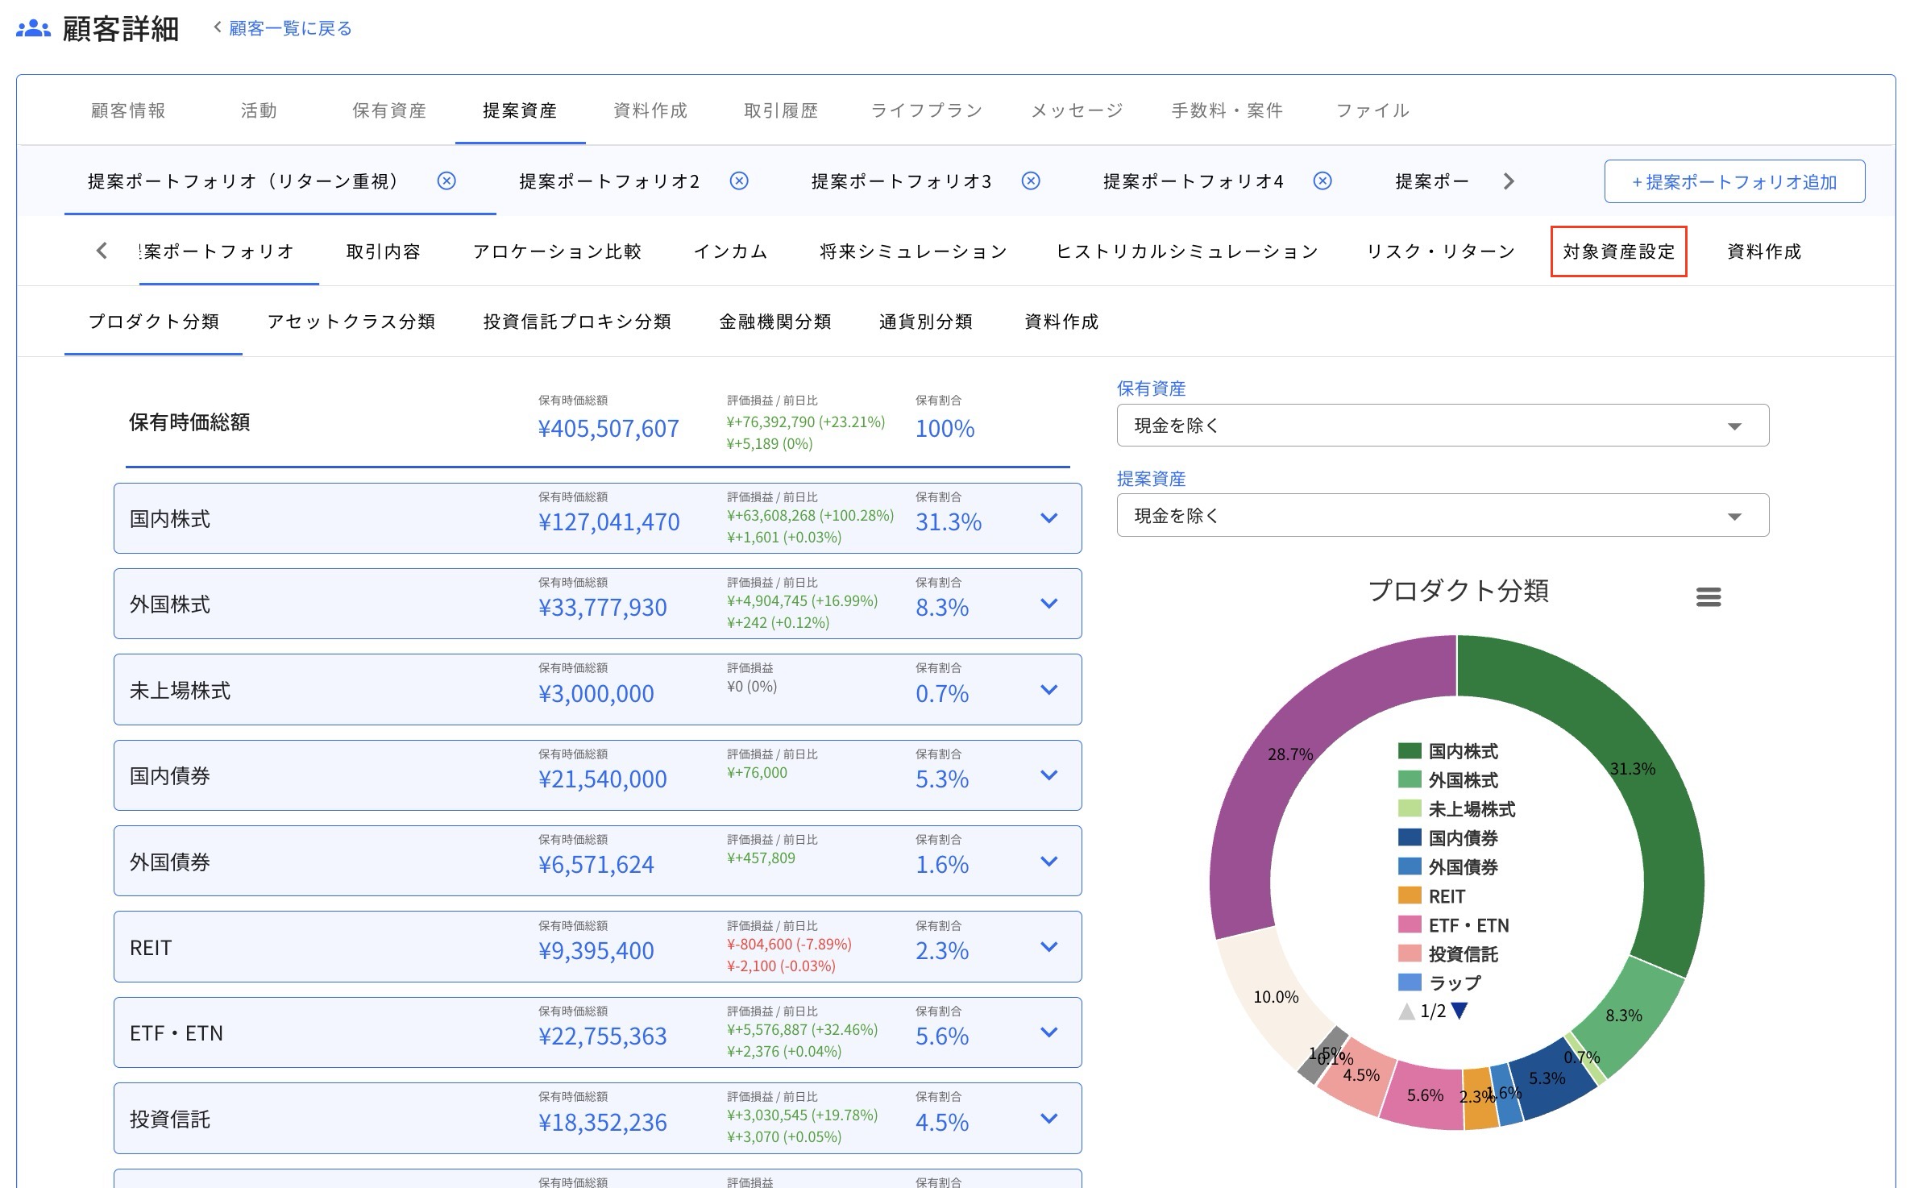The width and height of the screenshot is (1910, 1188).
Task: Go to next legend page with the down triangle
Action: tap(1459, 1011)
